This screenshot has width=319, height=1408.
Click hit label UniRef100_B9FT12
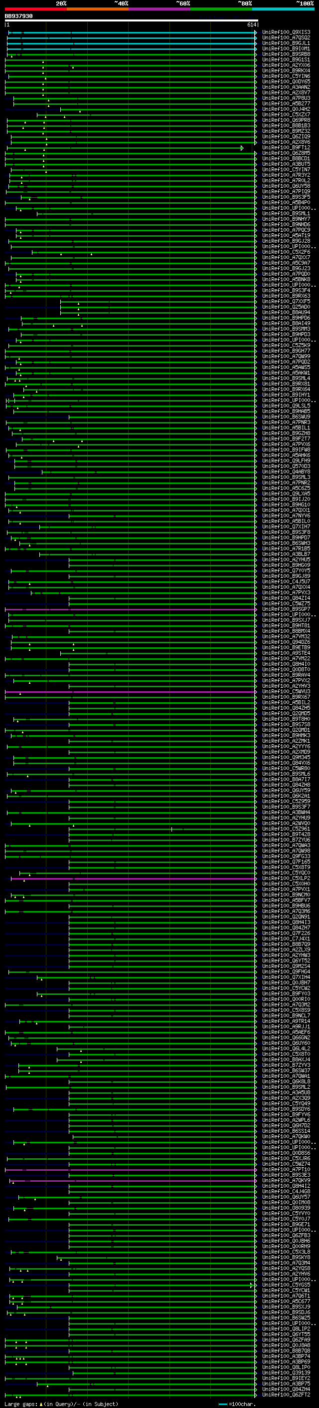point(286,147)
